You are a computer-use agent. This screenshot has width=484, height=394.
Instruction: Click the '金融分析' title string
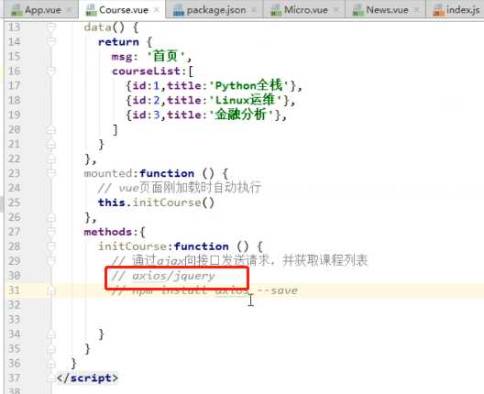242,115
